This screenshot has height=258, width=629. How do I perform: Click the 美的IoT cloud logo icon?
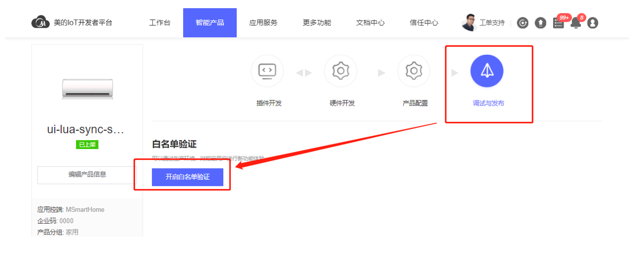(x=41, y=23)
